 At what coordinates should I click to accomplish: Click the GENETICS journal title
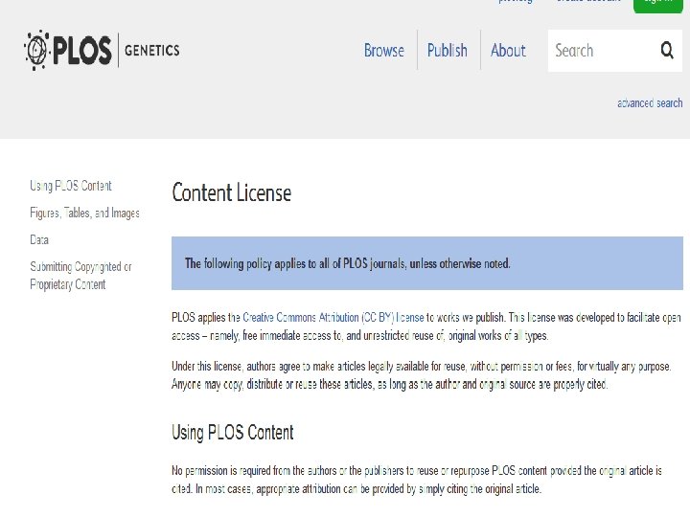tap(151, 50)
